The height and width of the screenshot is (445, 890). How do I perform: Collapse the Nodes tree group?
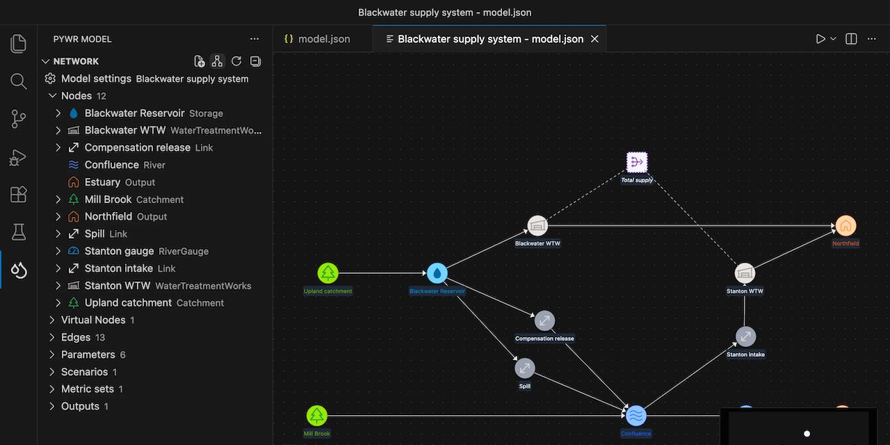pyautogui.click(x=52, y=96)
